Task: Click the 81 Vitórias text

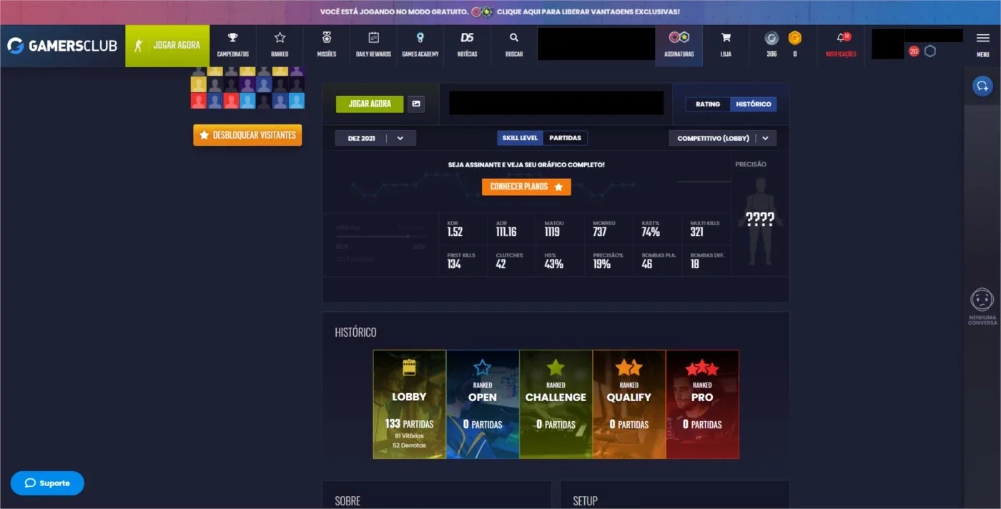Action: [x=409, y=435]
